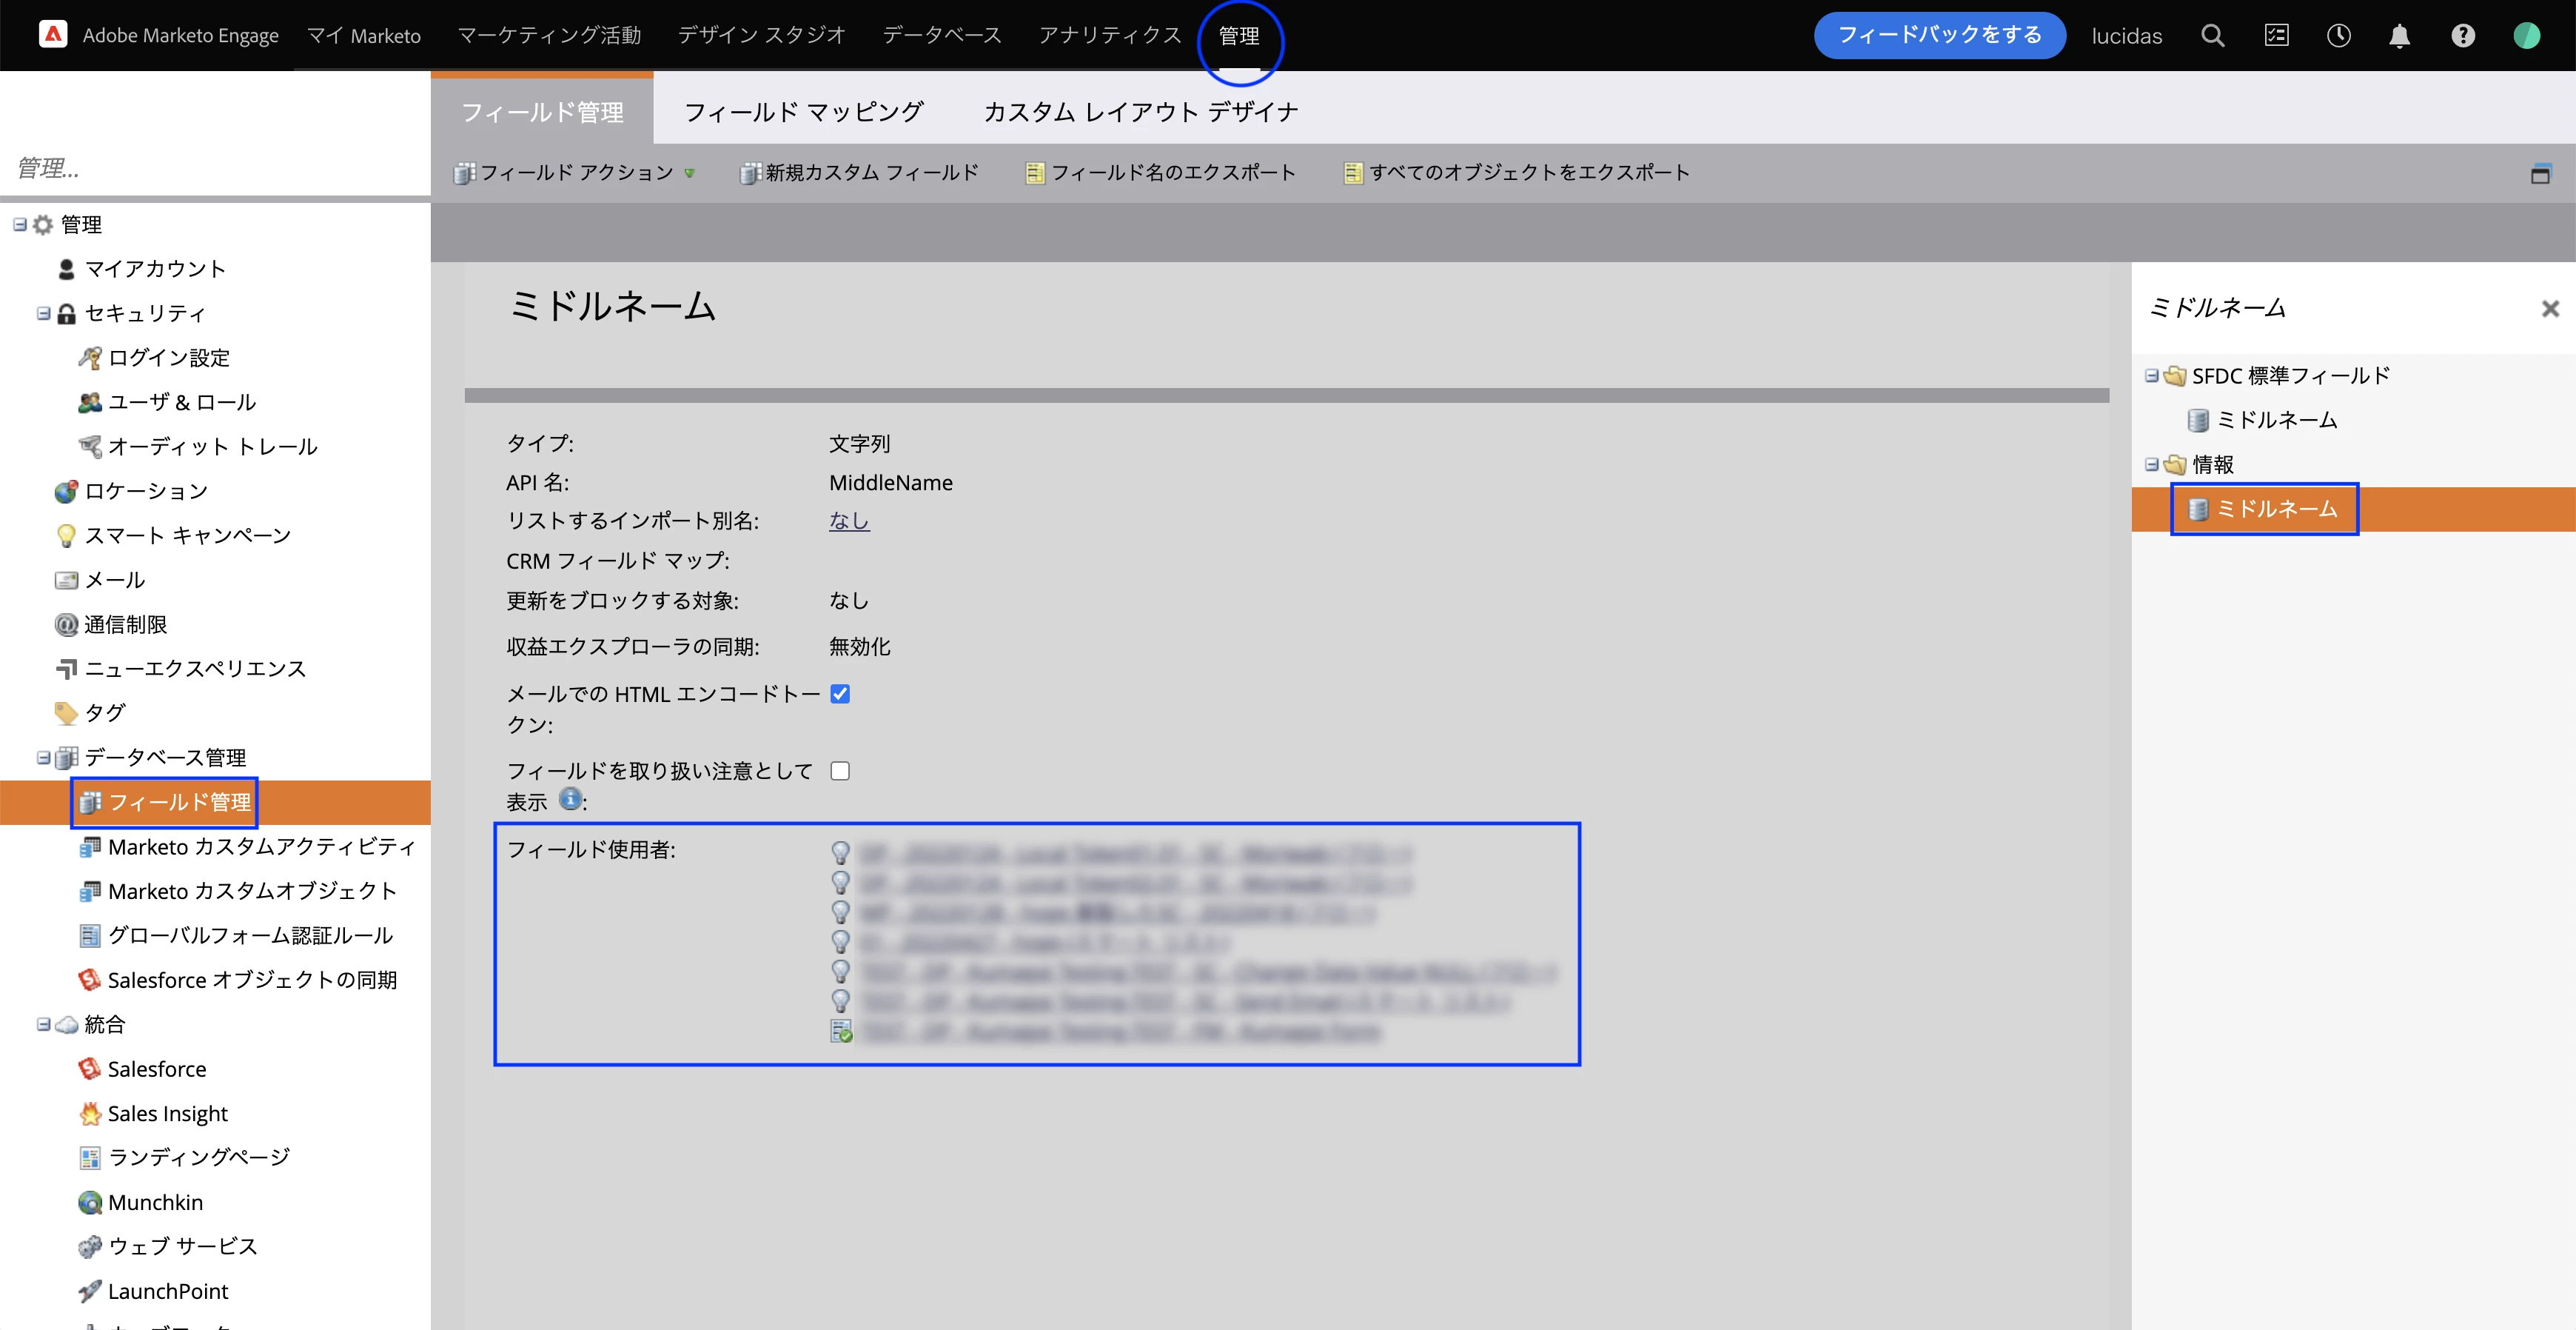The image size is (2576, 1330).
Task: Collapse the セキュリティ tree node
Action: click(43, 313)
